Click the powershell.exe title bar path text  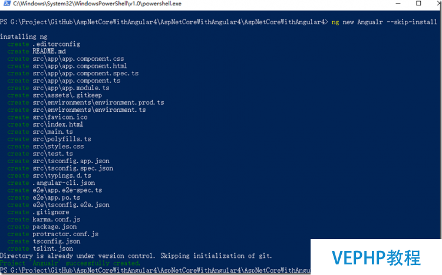pyautogui.click(x=97, y=4)
